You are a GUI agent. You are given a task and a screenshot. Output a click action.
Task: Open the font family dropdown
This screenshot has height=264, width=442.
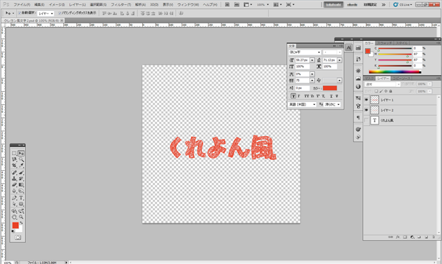pos(305,52)
